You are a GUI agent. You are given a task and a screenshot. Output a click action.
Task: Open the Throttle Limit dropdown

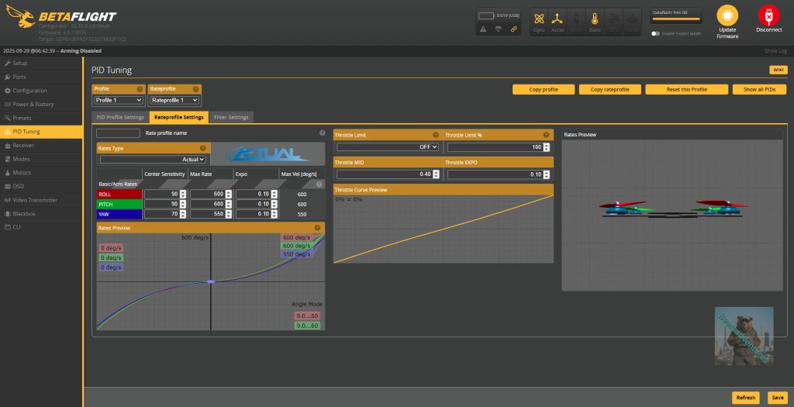(388, 147)
